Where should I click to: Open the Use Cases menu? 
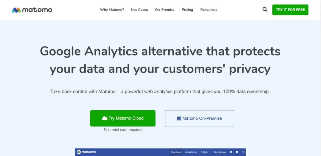[x=139, y=10]
